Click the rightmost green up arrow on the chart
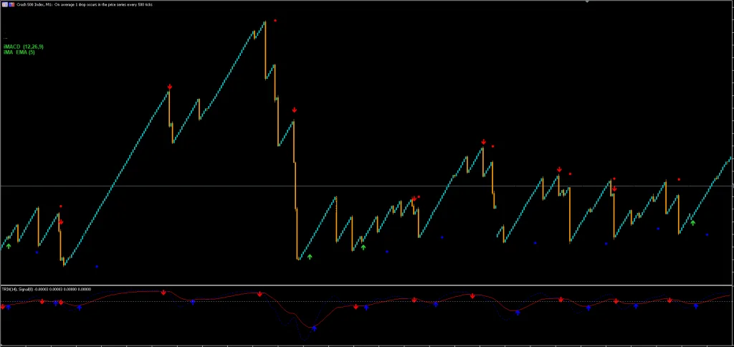The height and width of the screenshot is (347, 734). click(692, 223)
